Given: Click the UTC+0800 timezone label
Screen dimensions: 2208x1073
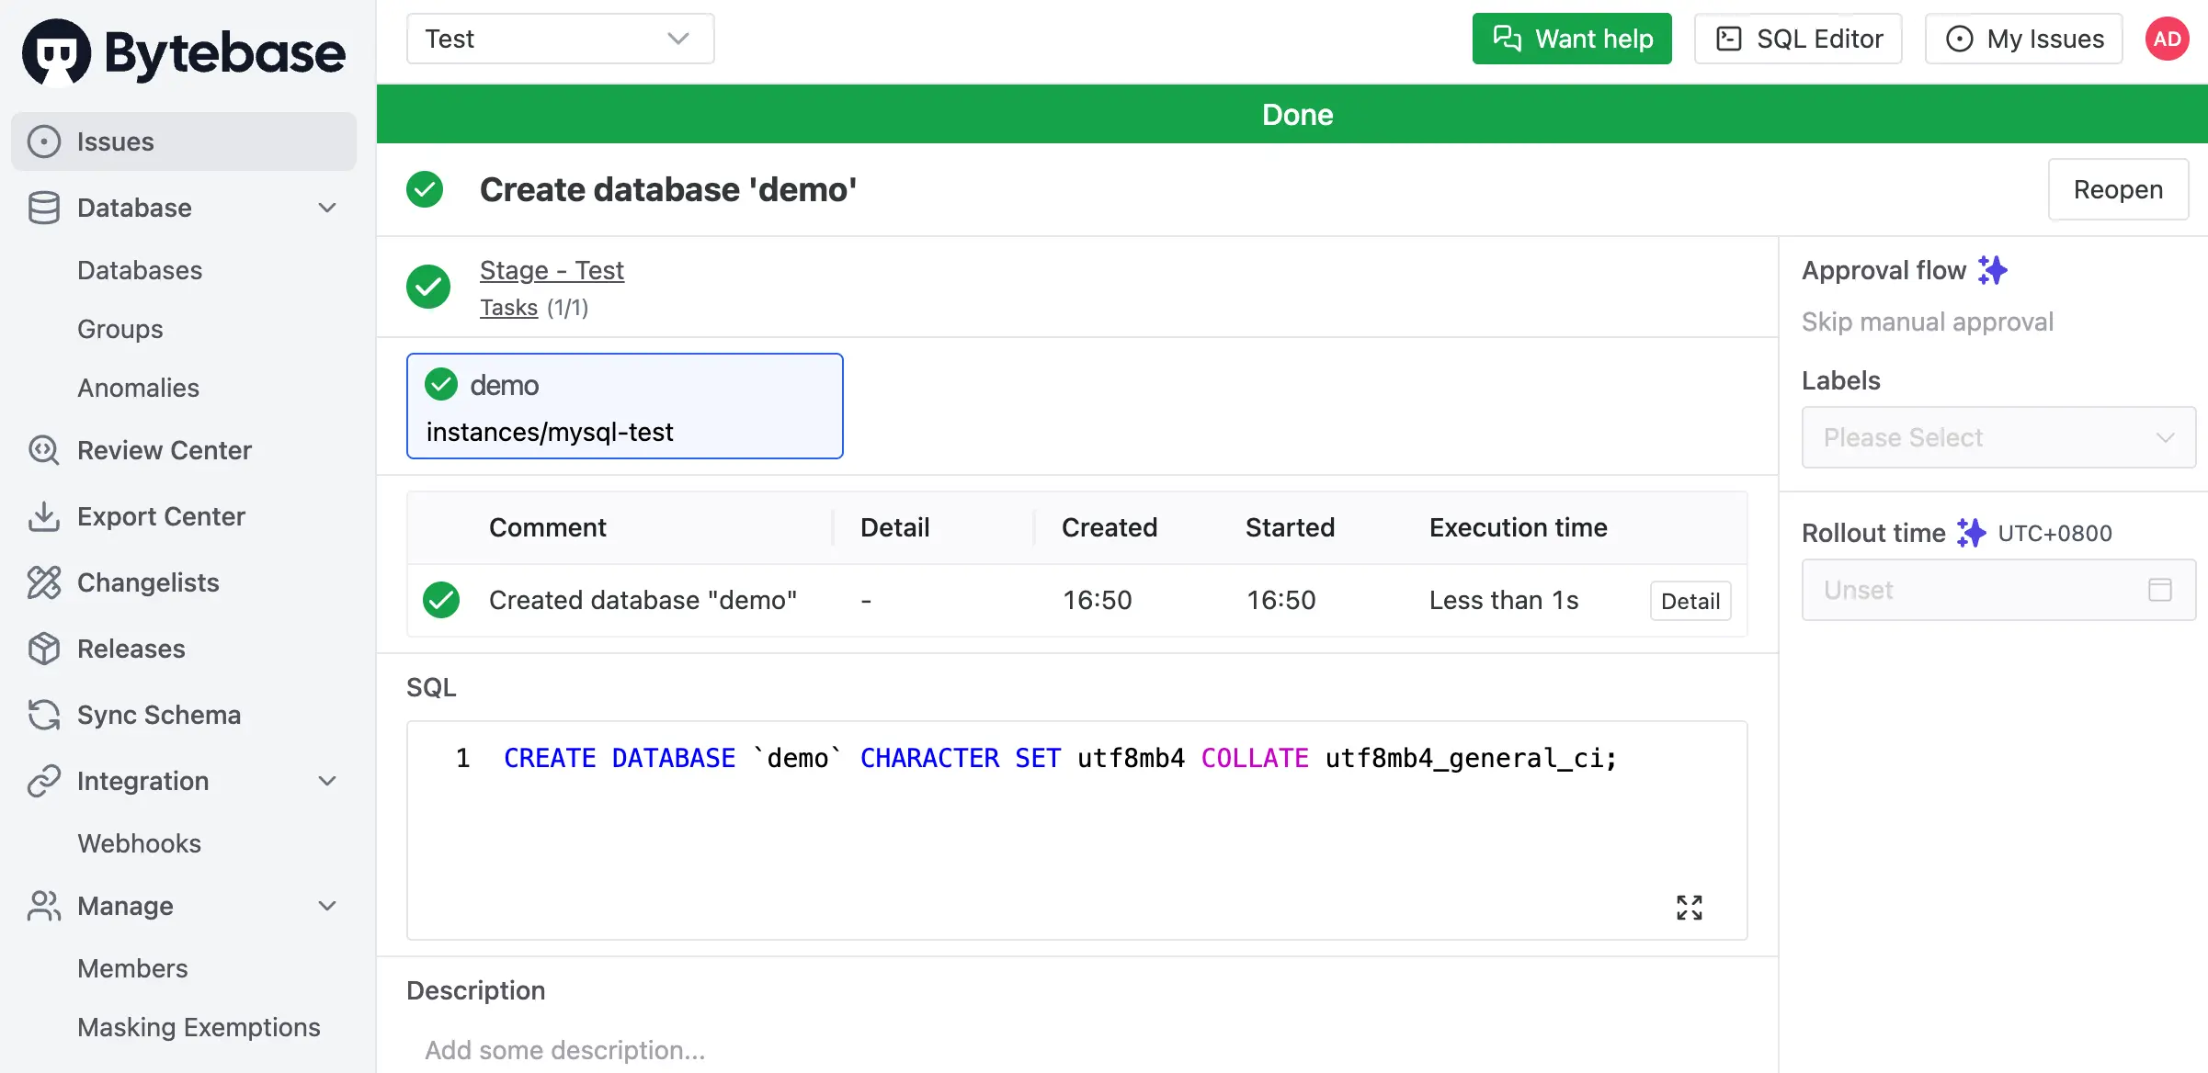Looking at the screenshot, I should pos(2054,533).
